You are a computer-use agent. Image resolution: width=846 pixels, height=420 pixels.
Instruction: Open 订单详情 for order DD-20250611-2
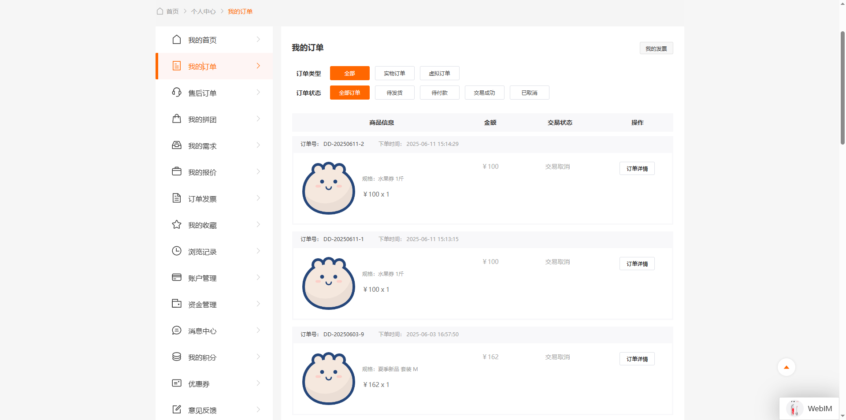coord(637,168)
